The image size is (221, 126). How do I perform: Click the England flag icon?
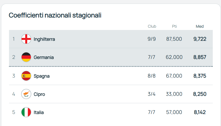(x=26, y=39)
